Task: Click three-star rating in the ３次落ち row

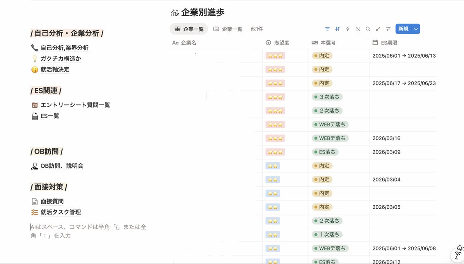Action: click(x=275, y=97)
